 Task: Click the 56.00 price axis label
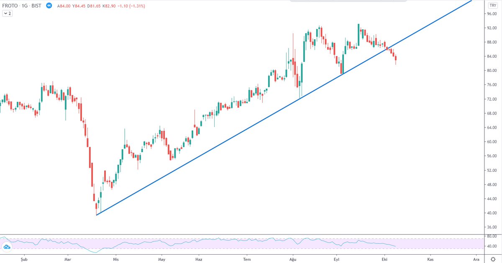click(491, 156)
